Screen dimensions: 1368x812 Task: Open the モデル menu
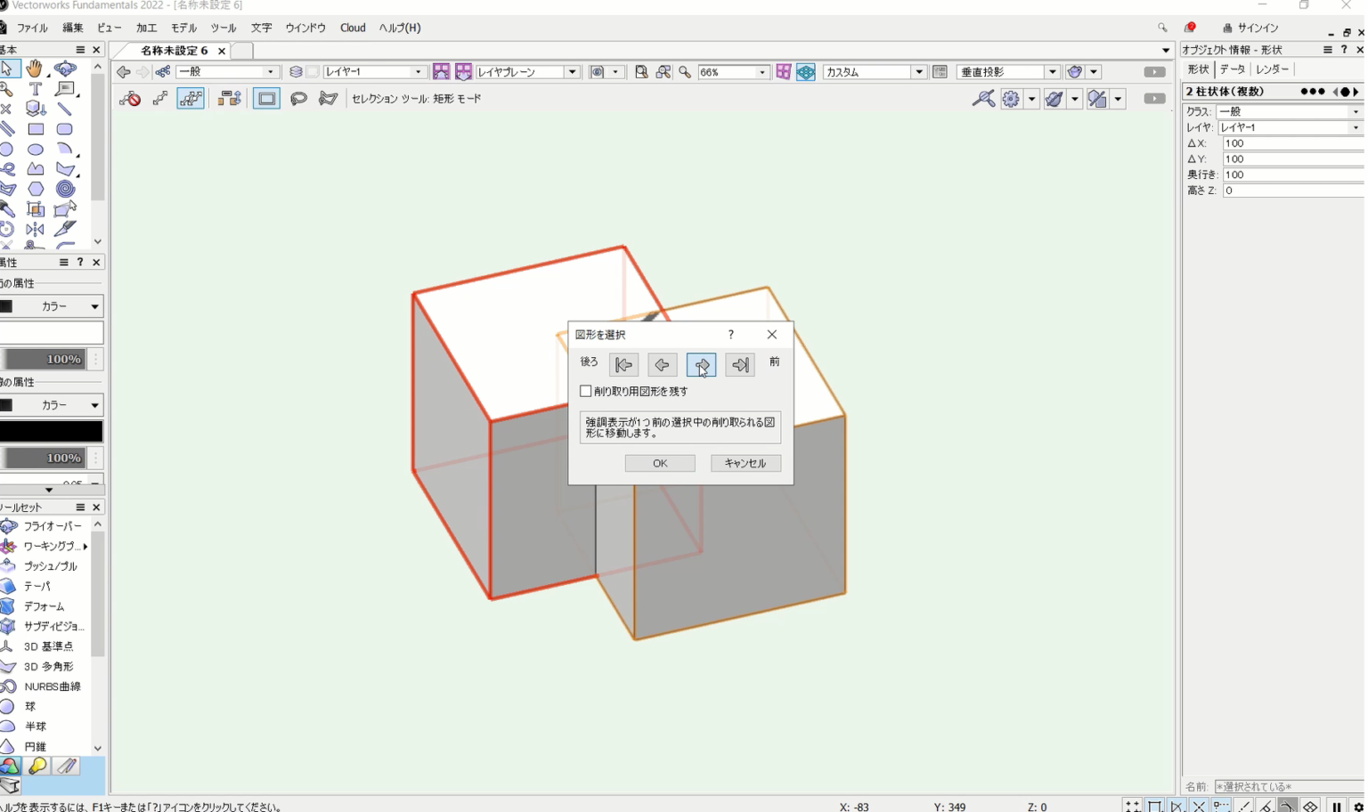[x=183, y=28]
